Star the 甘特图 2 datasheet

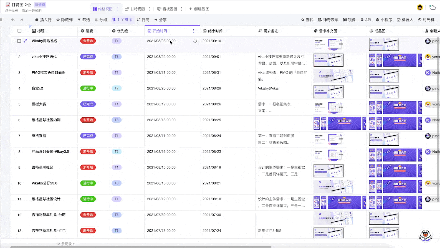click(x=29, y=5)
